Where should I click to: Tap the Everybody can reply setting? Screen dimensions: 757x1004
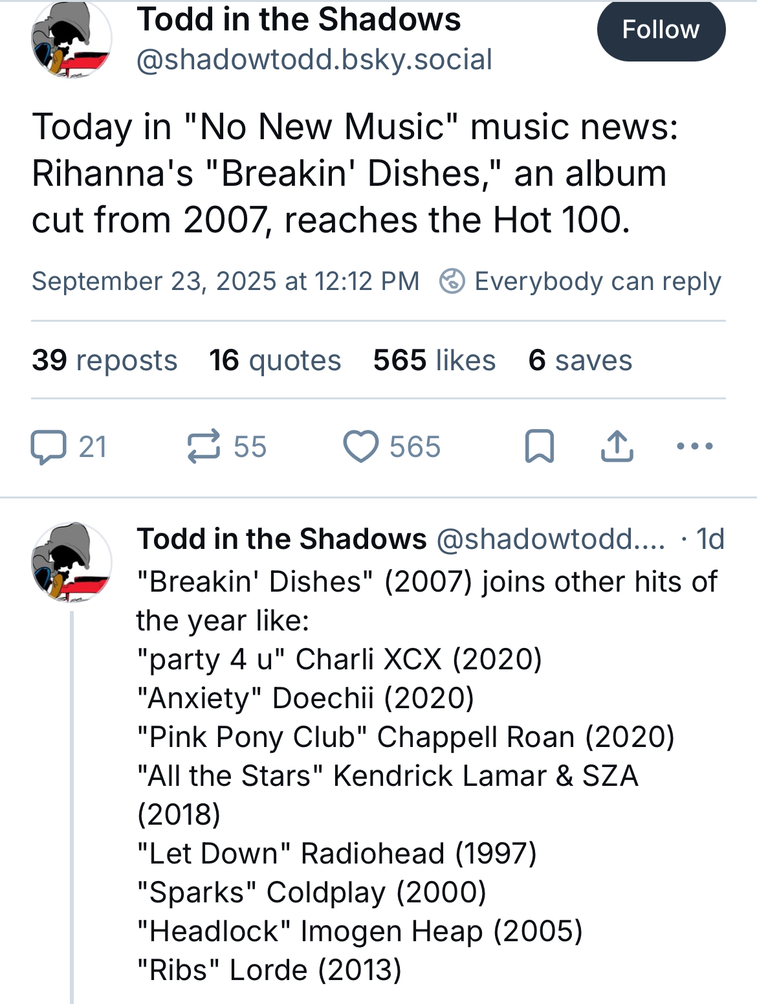(x=580, y=282)
